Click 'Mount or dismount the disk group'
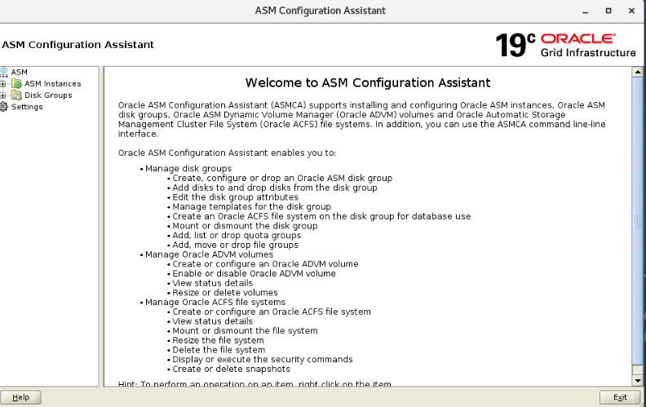The height and width of the screenshot is (407, 646). pyautogui.click(x=245, y=226)
